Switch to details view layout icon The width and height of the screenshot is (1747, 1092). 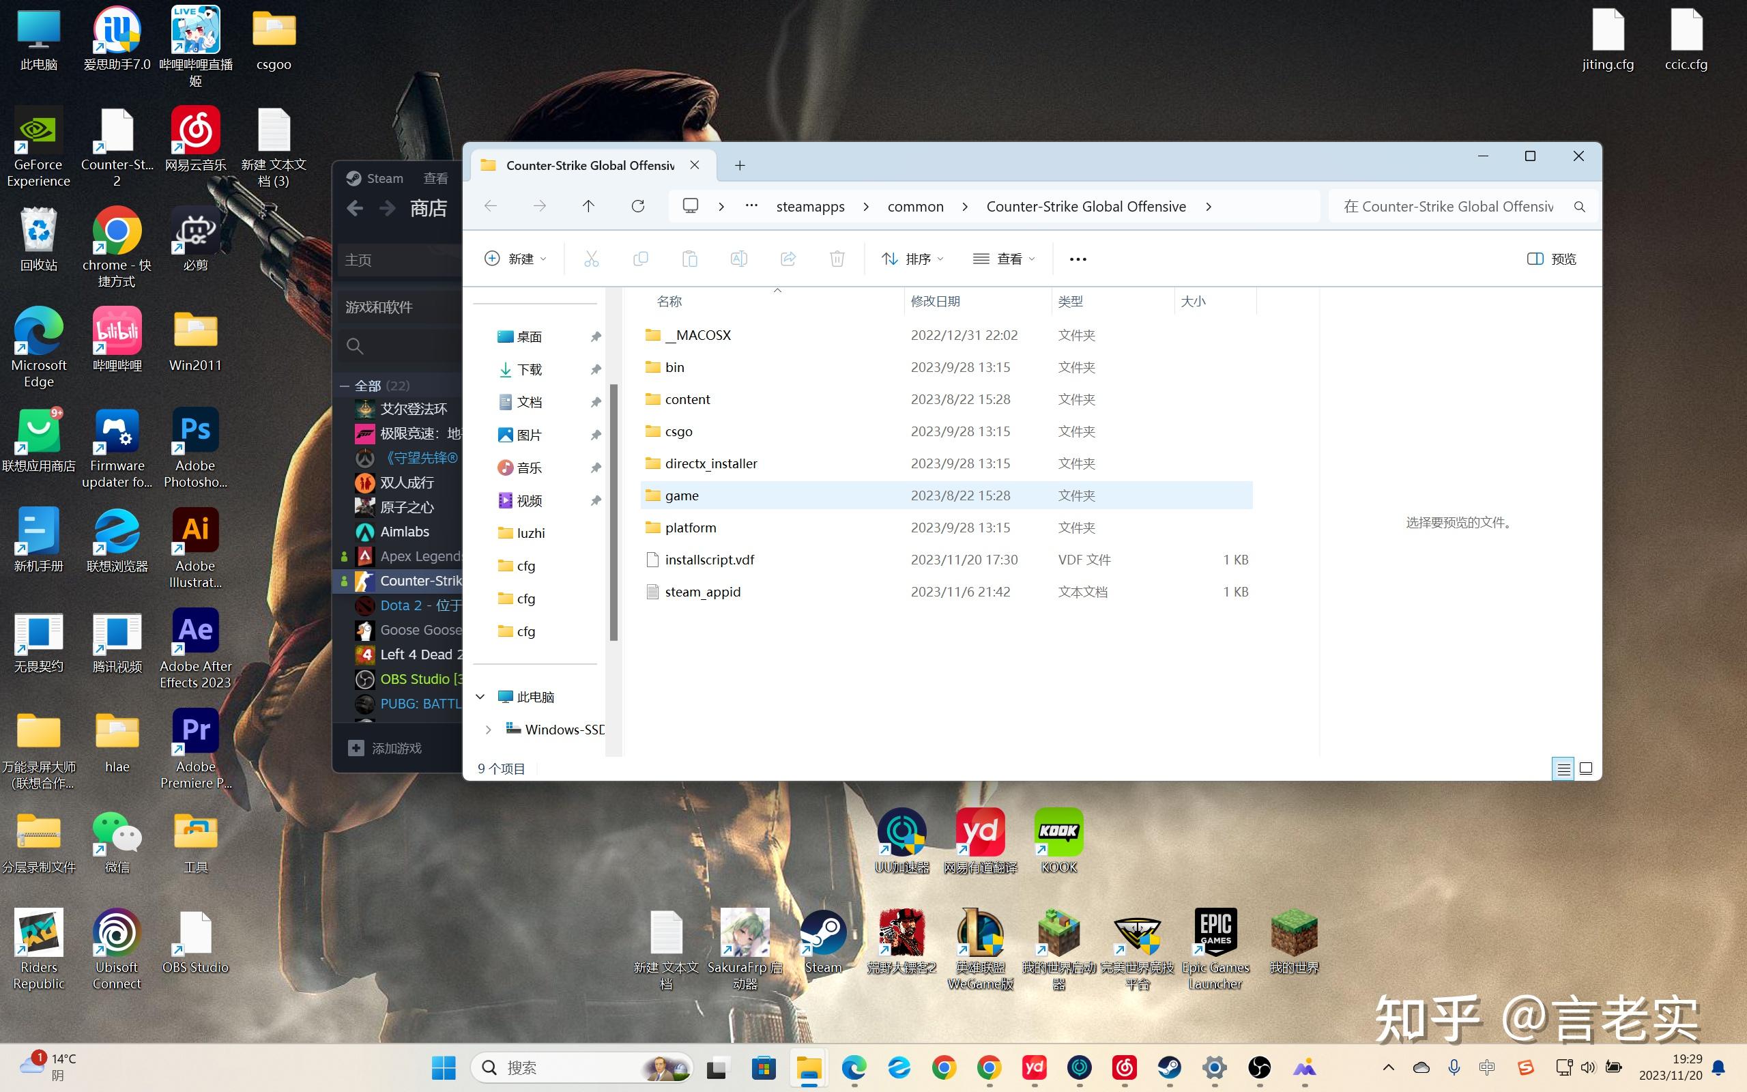tap(1563, 768)
